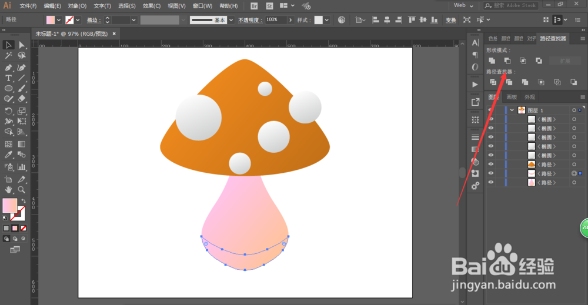Pick the Ellipse shape tool
The height and width of the screenshot is (305, 588).
8,88
